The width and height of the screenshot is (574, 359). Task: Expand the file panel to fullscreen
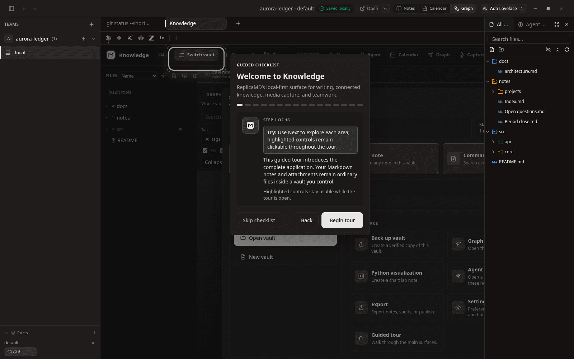point(557,24)
